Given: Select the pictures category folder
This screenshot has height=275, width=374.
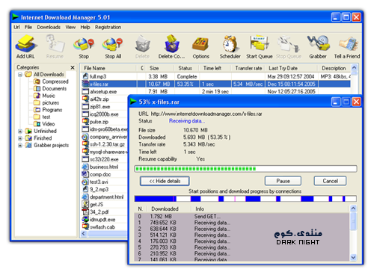Looking at the screenshot, I should pyautogui.click(x=46, y=102).
